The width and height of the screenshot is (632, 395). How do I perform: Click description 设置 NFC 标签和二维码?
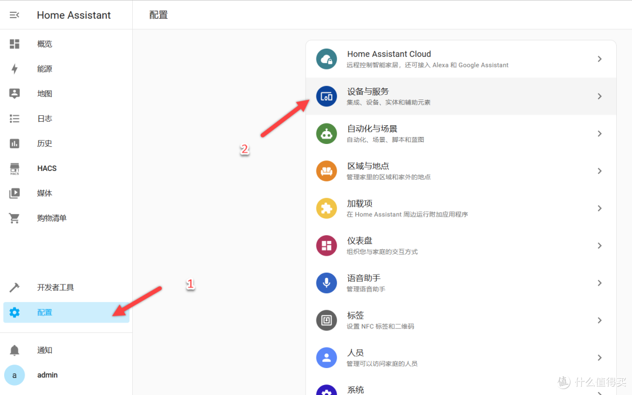point(380,327)
